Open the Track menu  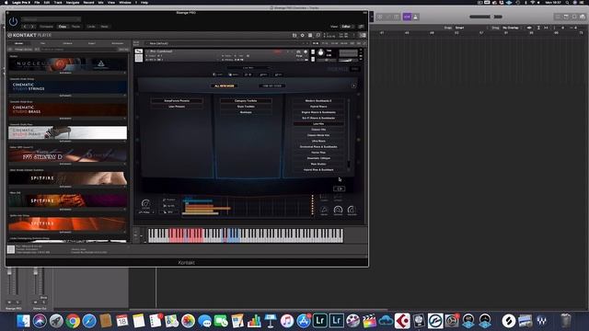(x=58, y=2)
